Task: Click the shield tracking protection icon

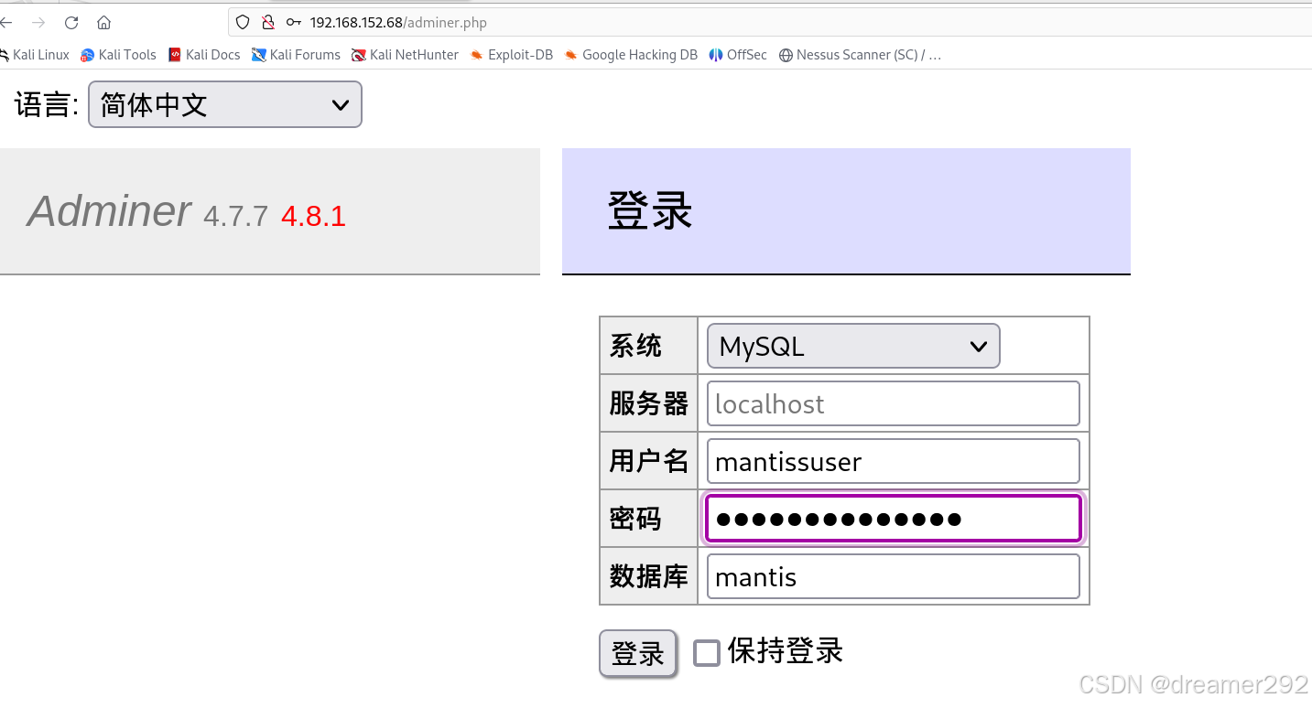Action: point(243,22)
